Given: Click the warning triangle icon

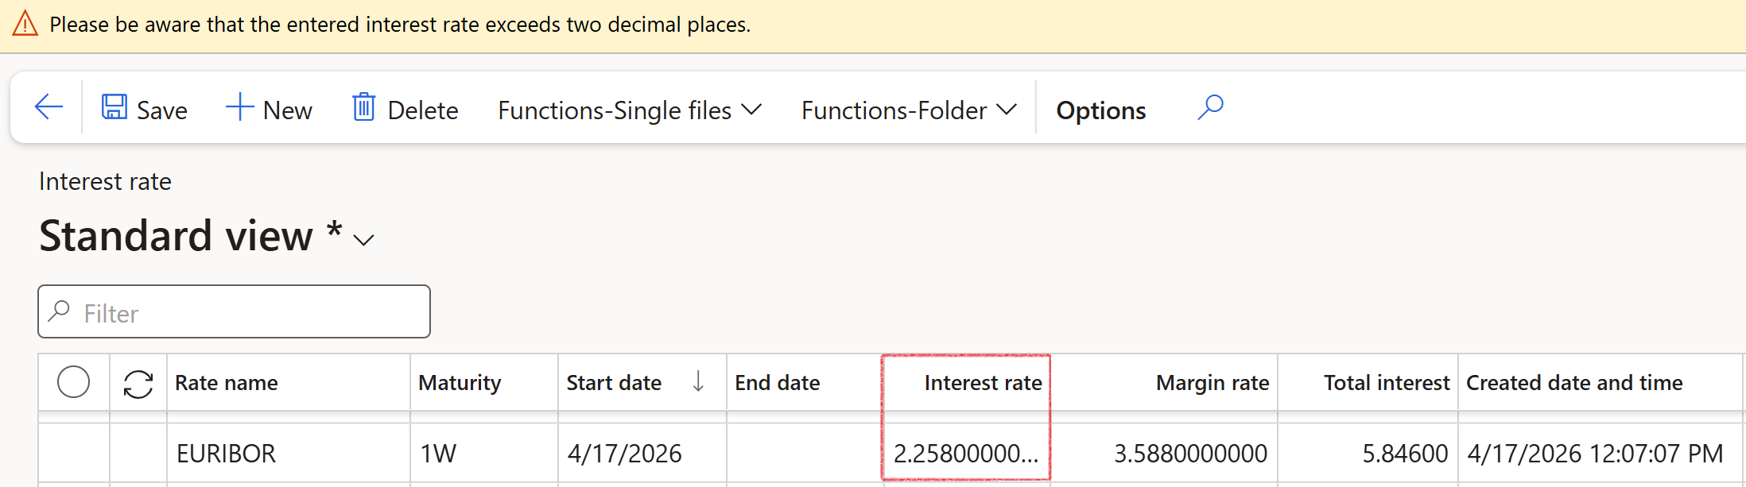Looking at the screenshot, I should click(x=25, y=24).
